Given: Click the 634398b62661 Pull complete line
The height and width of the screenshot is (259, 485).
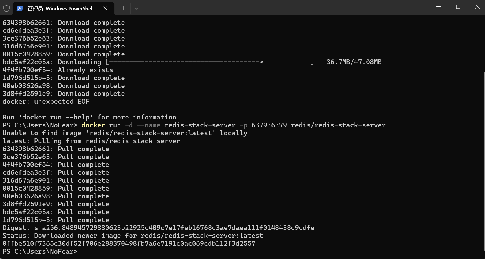Looking at the screenshot, I should tap(56, 149).
